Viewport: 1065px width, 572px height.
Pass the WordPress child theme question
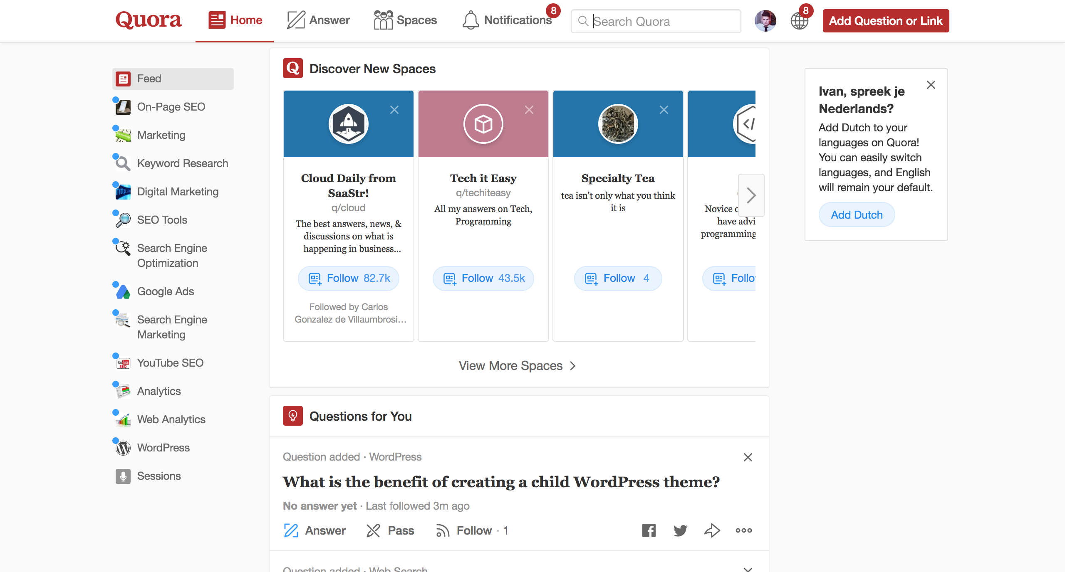[x=391, y=530]
